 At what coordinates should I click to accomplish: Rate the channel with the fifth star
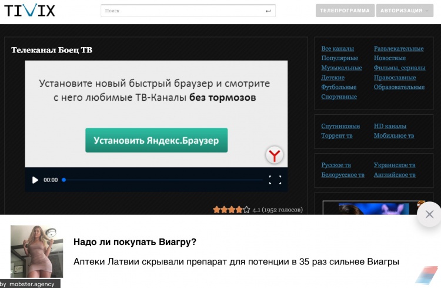click(246, 210)
